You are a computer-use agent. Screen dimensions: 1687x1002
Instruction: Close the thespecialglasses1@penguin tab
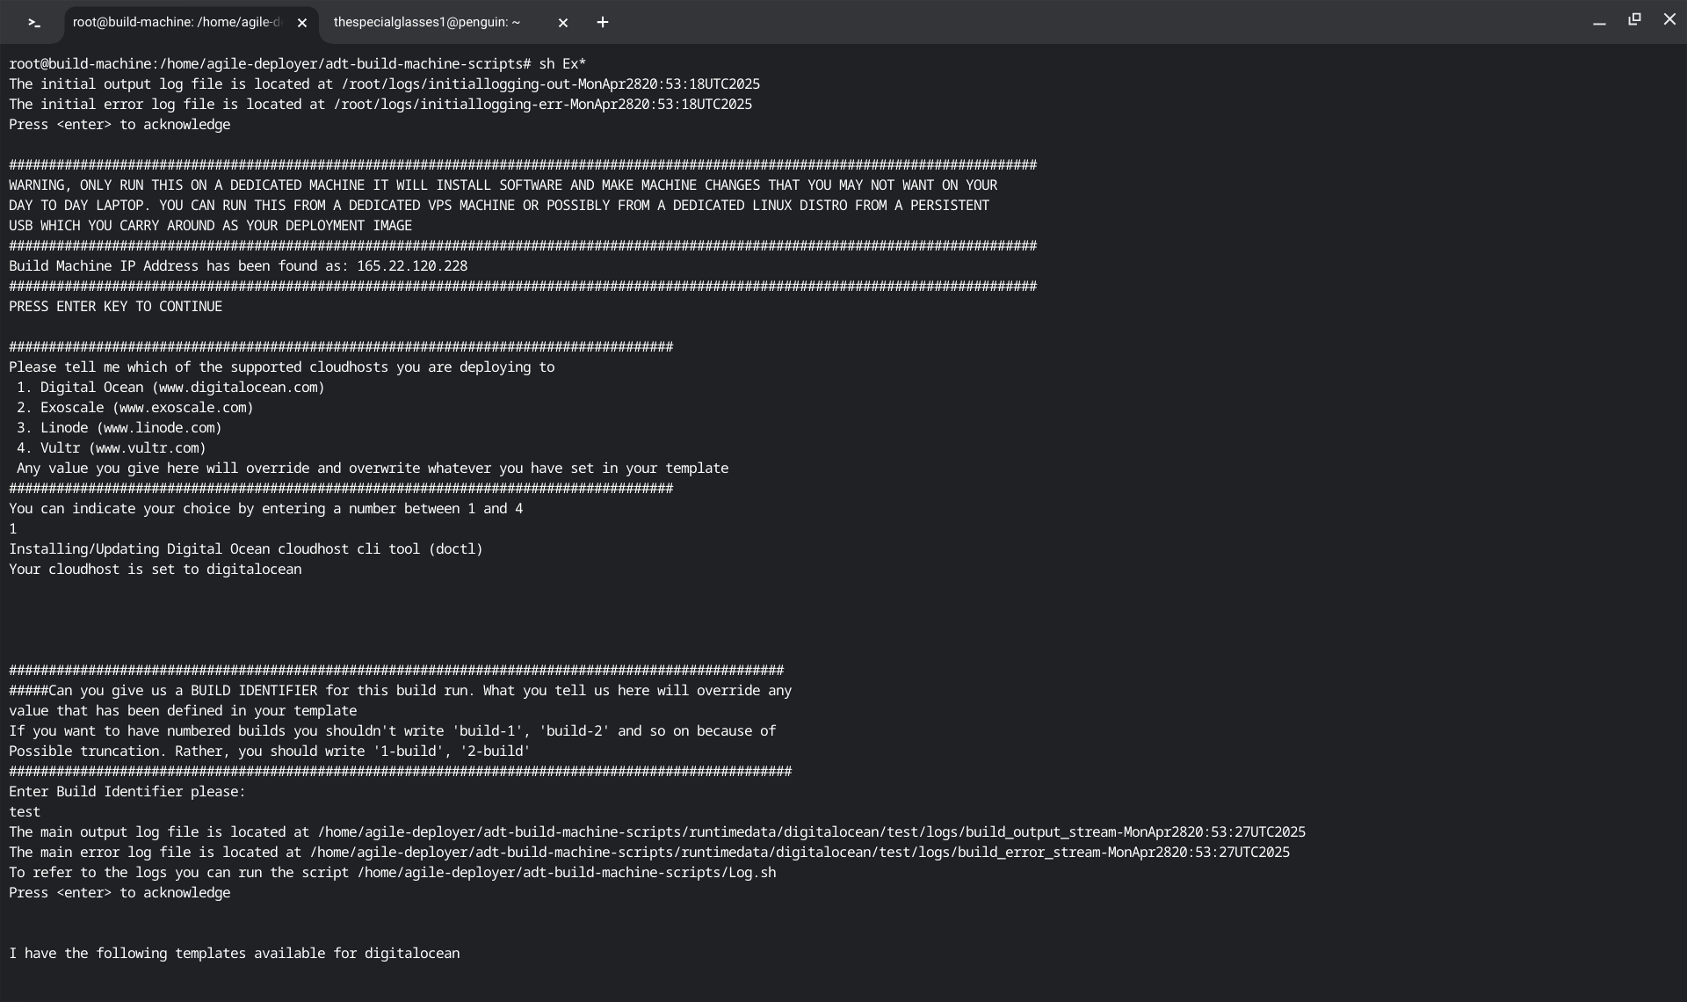(563, 23)
